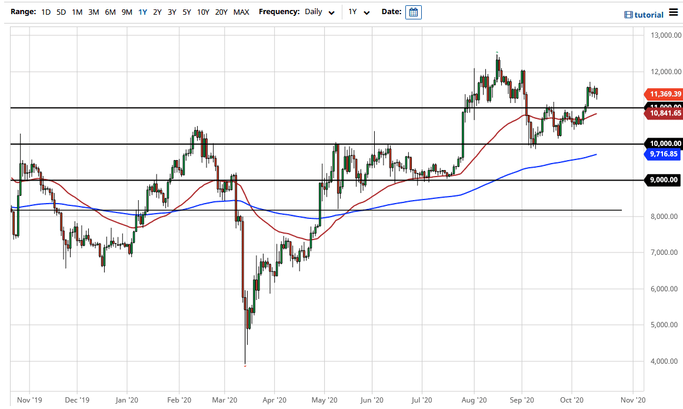Select the 20Y range option

[x=221, y=12]
